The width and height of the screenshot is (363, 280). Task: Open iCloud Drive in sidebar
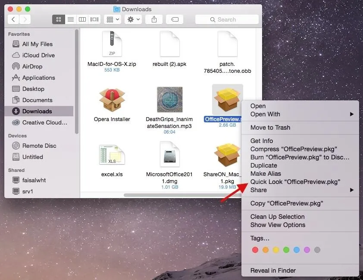pyautogui.click(x=38, y=55)
